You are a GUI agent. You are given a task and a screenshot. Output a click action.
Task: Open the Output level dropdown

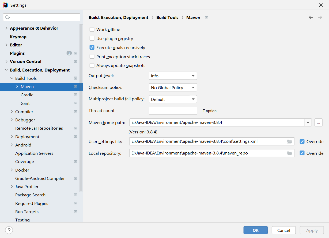pos(173,76)
